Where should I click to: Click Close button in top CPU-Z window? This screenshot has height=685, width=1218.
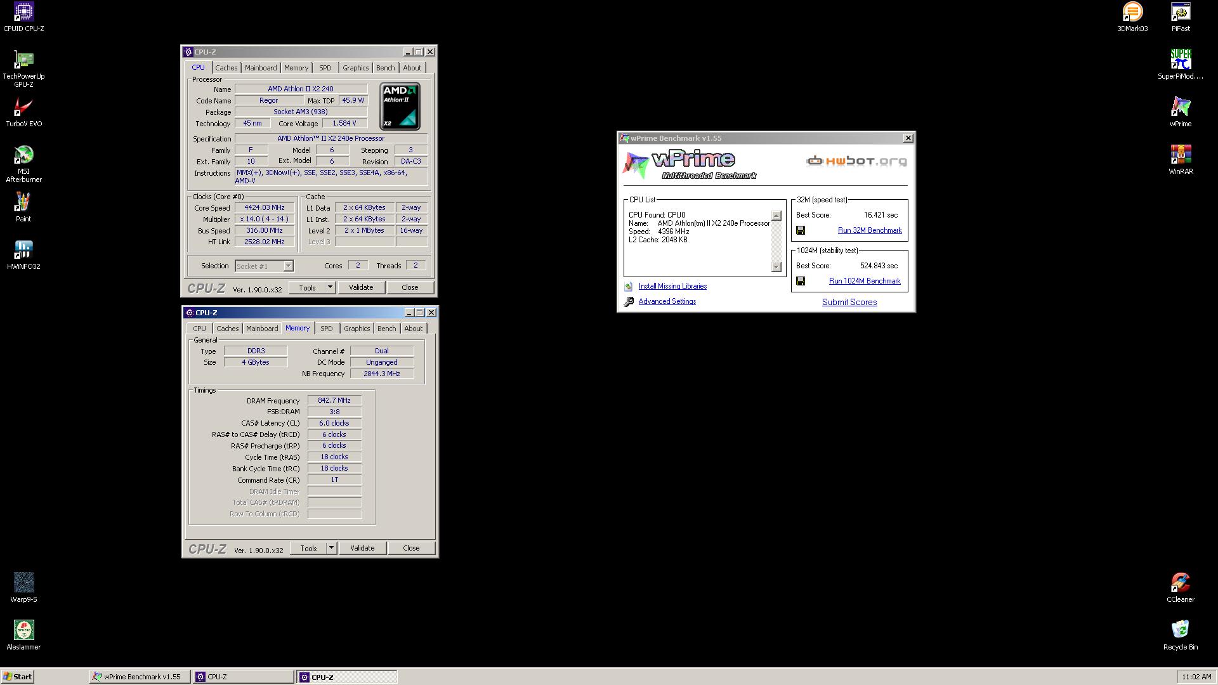[x=410, y=287]
